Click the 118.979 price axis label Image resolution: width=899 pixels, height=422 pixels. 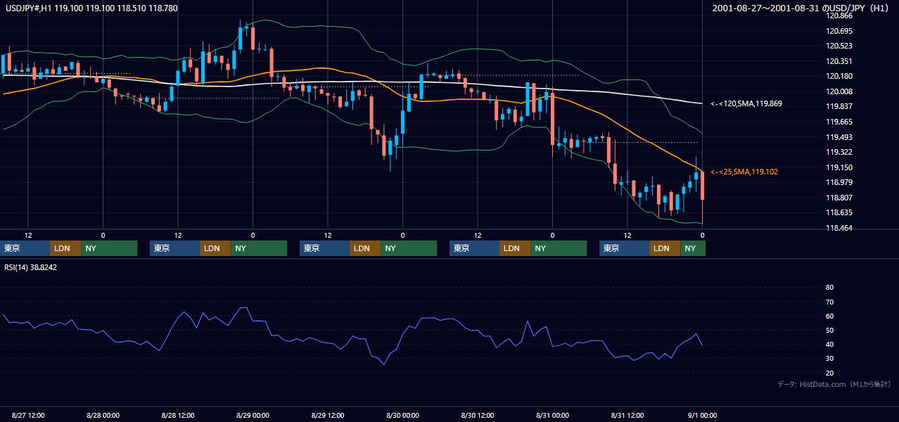pos(840,182)
